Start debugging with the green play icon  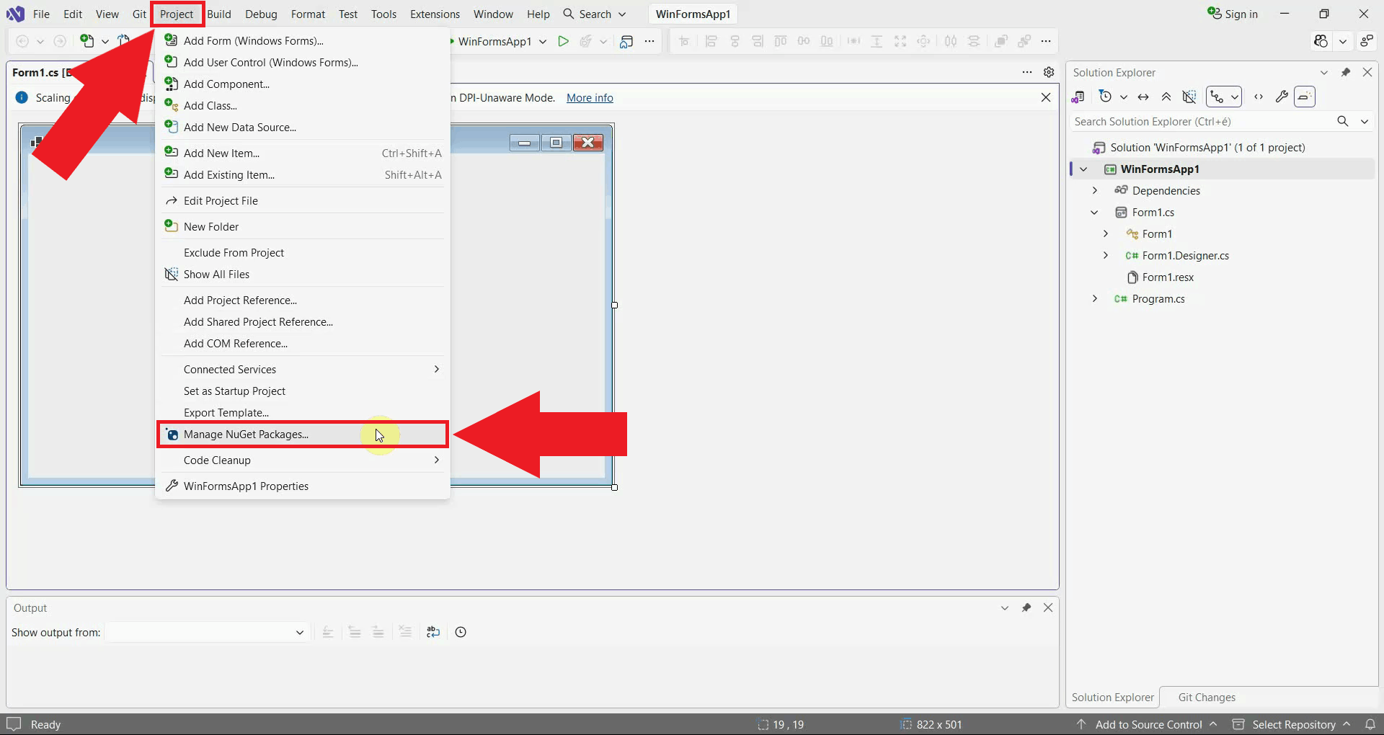click(564, 41)
